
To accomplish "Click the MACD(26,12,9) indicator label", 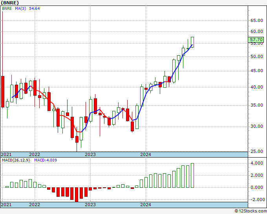I will (x=16, y=160).
